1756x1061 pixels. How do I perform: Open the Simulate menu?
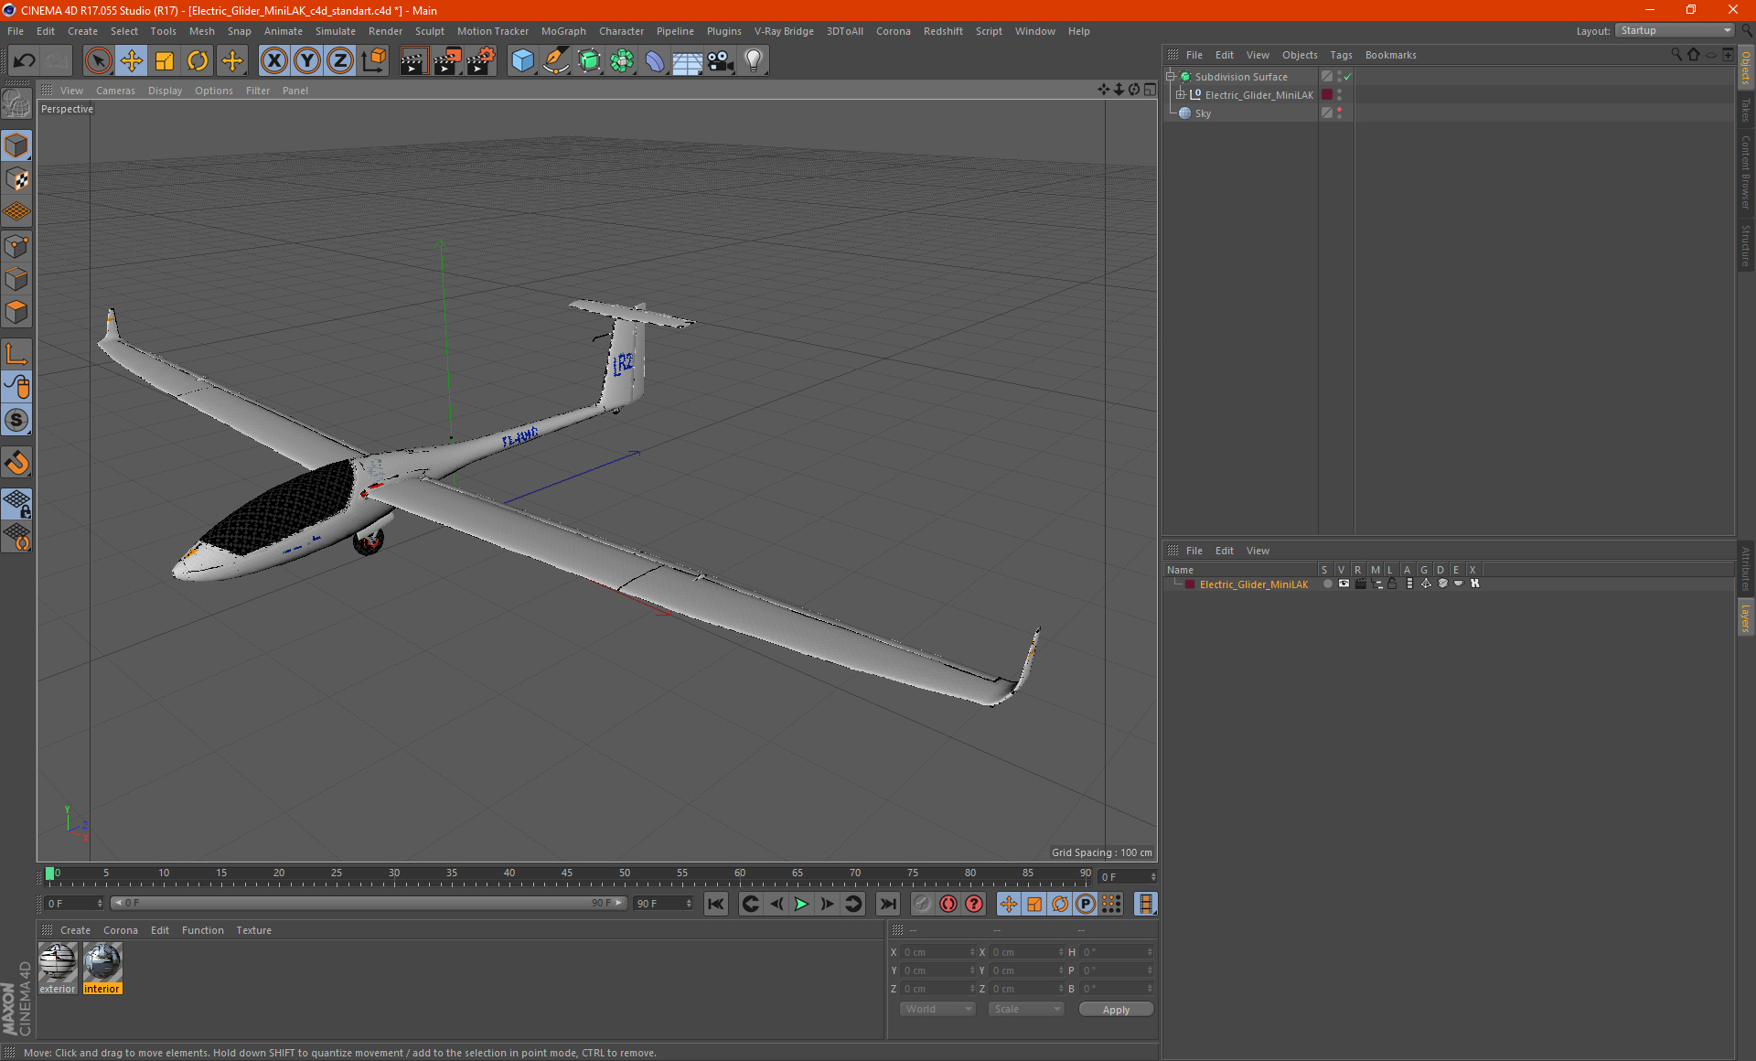point(336,31)
